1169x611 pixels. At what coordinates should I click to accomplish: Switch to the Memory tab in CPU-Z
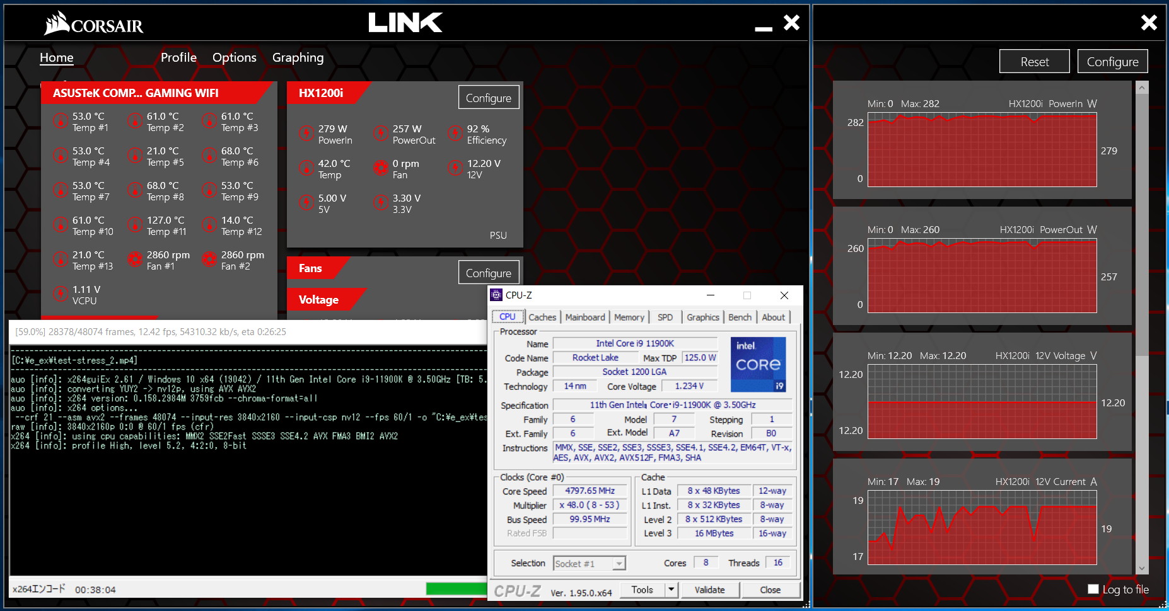pos(629,317)
